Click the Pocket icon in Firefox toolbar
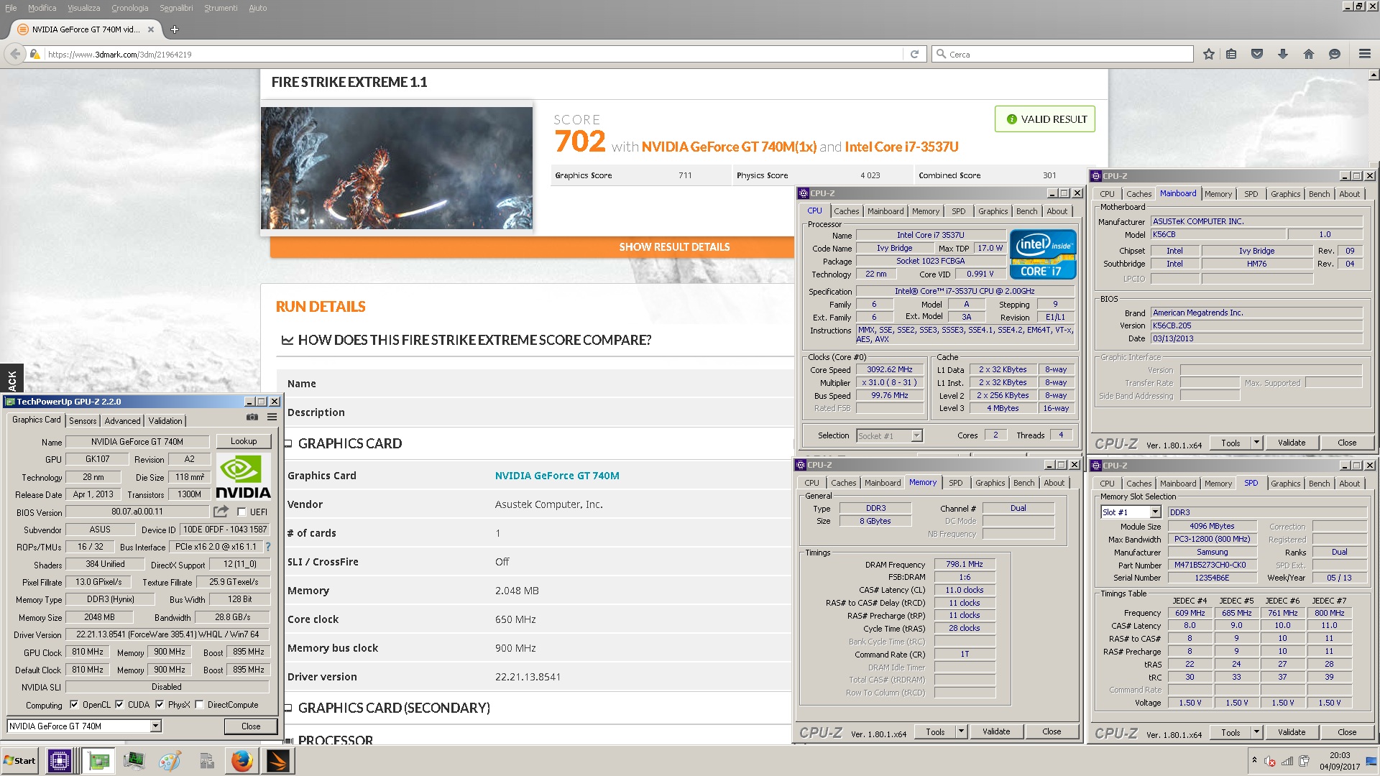Viewport: 1380px width, 776px height. 1257,54
